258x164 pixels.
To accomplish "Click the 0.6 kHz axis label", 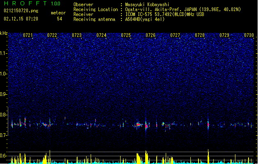I will (x=4, y=156).
